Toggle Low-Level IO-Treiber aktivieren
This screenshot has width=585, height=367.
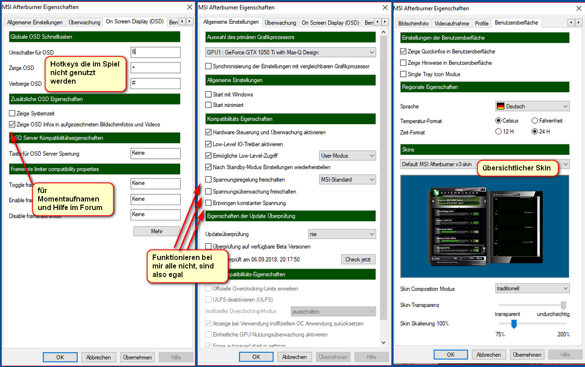208,144
